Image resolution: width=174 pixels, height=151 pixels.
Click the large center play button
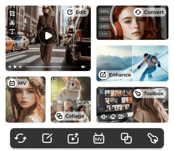click(x=48, y=36)
